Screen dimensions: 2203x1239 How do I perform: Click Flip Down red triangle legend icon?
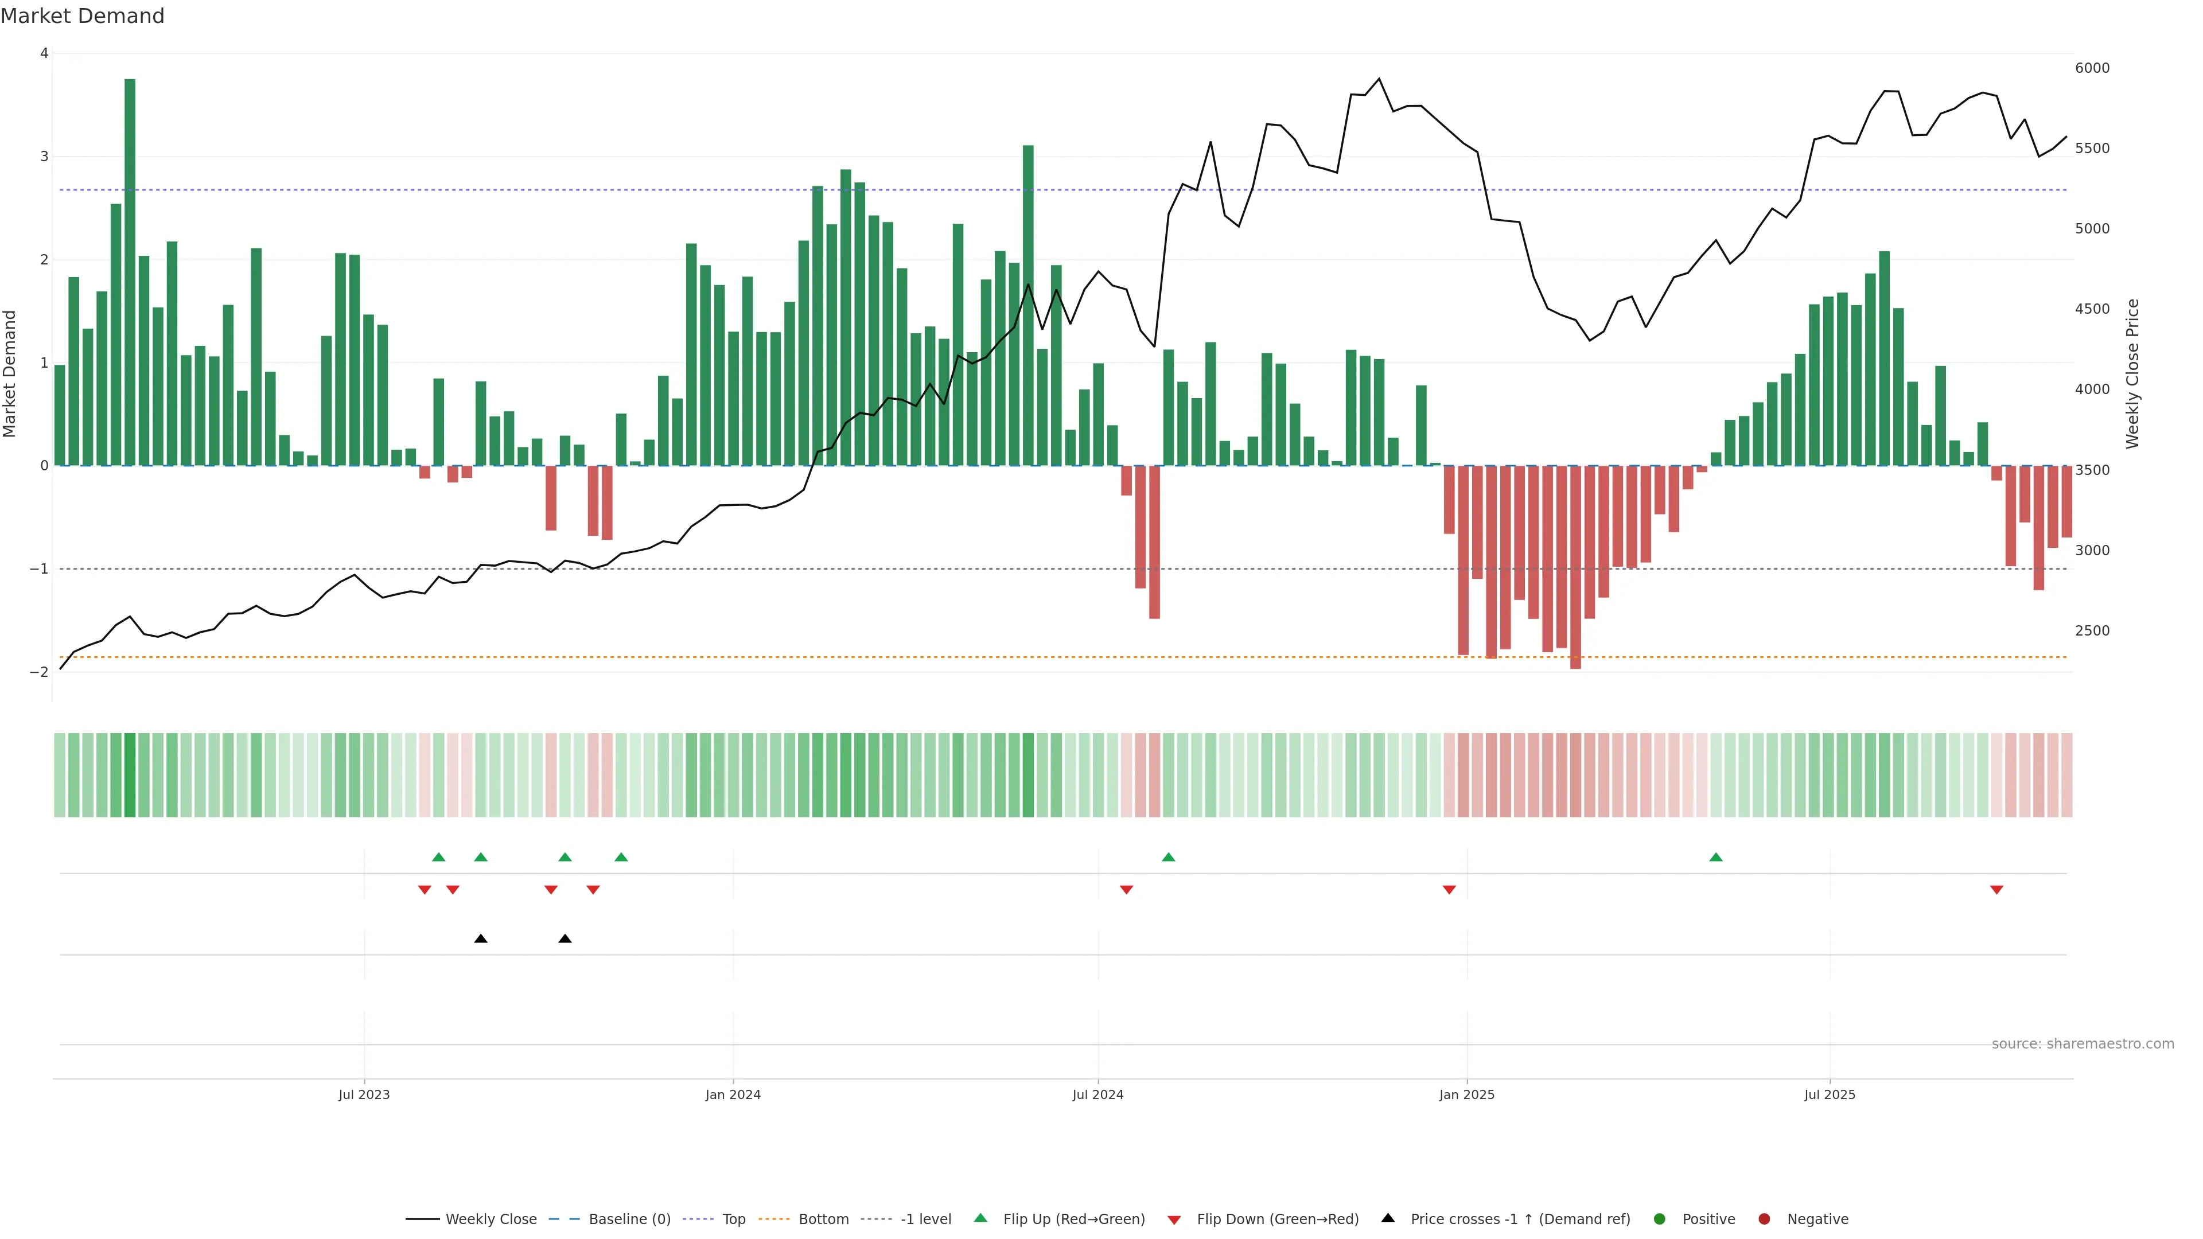[x=1174, y=1220]
